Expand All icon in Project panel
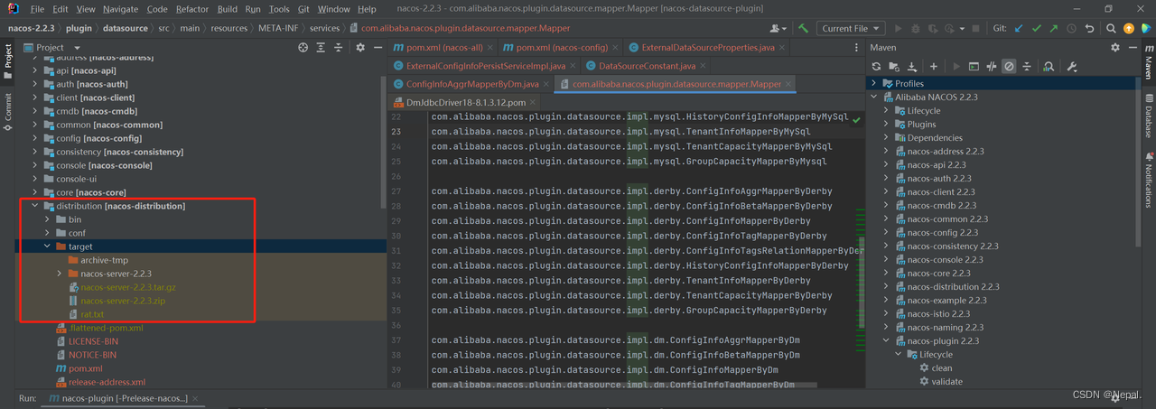Image resolution: width=1156 pixels, height=409 pixels. (321, 47)
